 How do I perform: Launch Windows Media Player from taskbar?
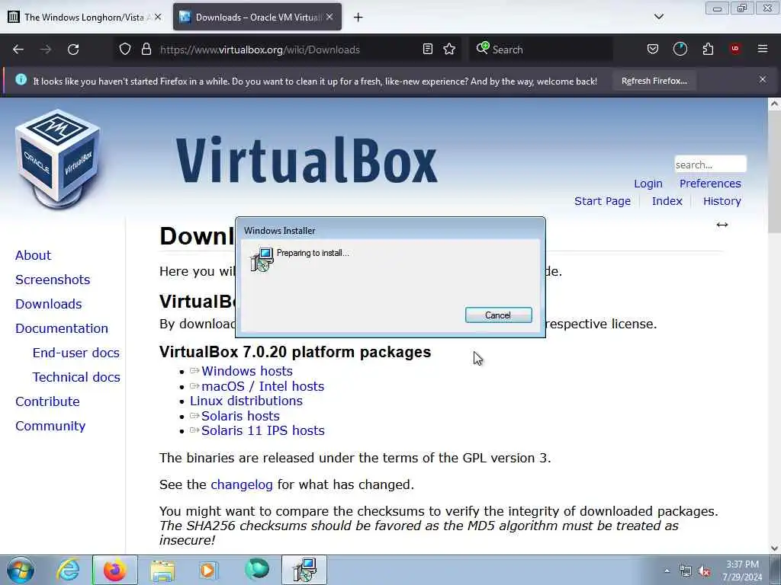pyautogui.click(x=207, y=571)
